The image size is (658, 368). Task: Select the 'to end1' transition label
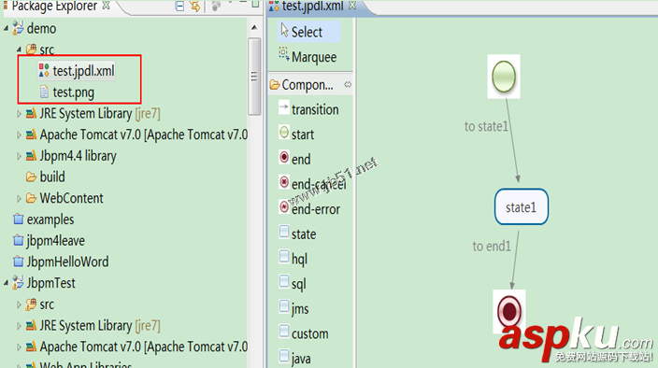492,246
